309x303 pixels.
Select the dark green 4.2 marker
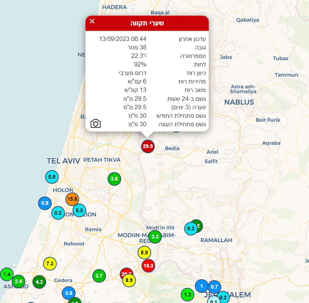click(39, 282)
